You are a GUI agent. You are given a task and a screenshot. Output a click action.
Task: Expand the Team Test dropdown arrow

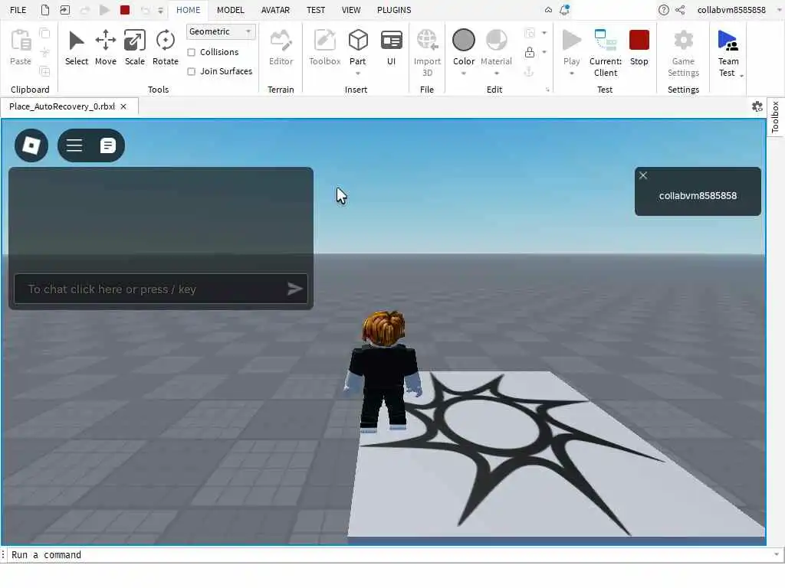pos(741,76)
